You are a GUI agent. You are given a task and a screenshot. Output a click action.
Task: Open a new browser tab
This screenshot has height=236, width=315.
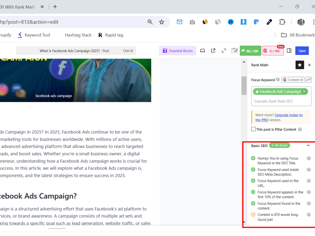tap(55, 7)
